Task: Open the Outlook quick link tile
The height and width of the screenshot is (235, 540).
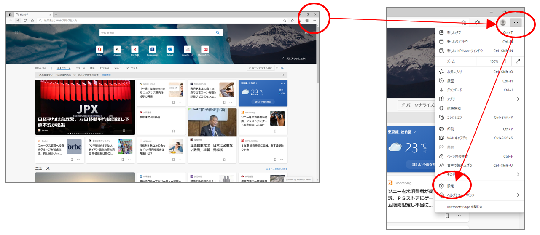Action: (x=170, y=51)
